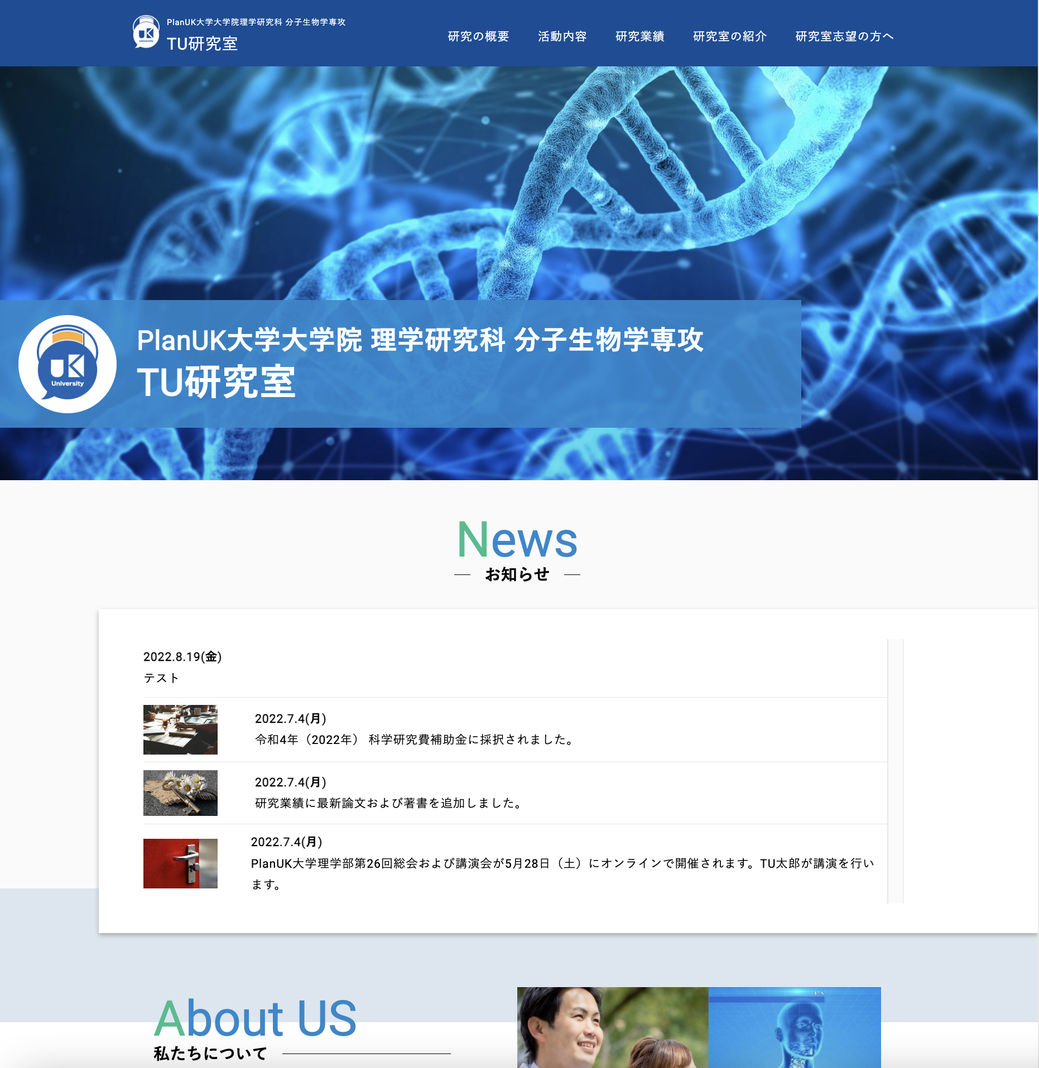Click the About US heading
The image size is (1039, 1068).
(x=255, y=1018)
